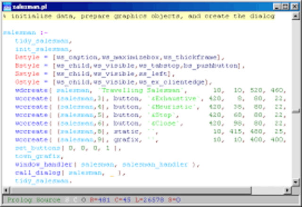Viewport: 302px width, 207px height.
Task: Click the 'town_grafix,' line
Action: [x=39, y=156]
